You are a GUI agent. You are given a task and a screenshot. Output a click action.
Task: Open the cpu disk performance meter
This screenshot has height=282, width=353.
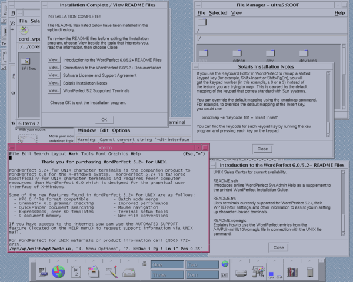(275, 275)
